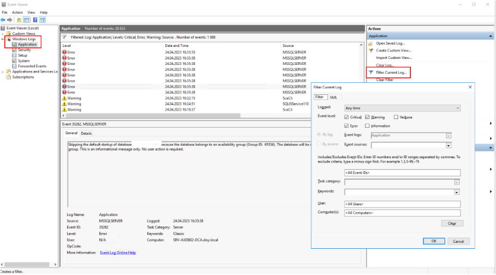
Task: Open the Action menu
Action: [x=17, y=12]
